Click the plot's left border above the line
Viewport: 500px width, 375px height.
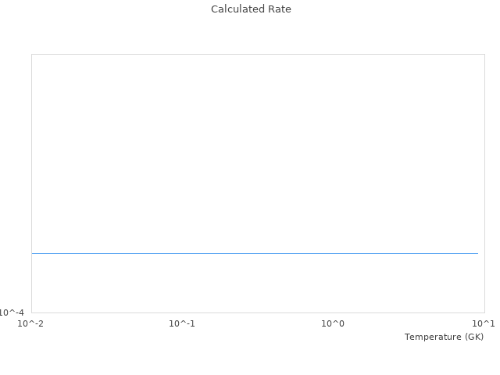click(x=32, y=156)
